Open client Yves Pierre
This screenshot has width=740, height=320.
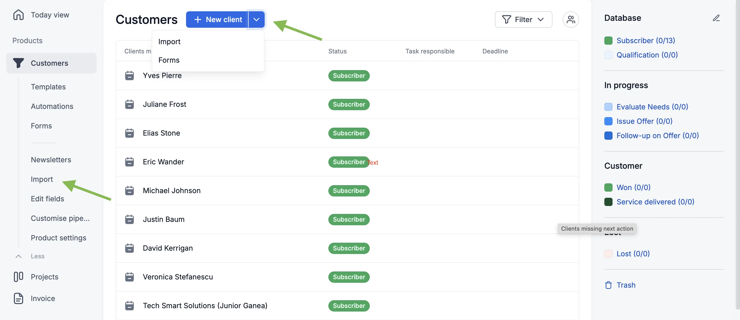[162, 76]
